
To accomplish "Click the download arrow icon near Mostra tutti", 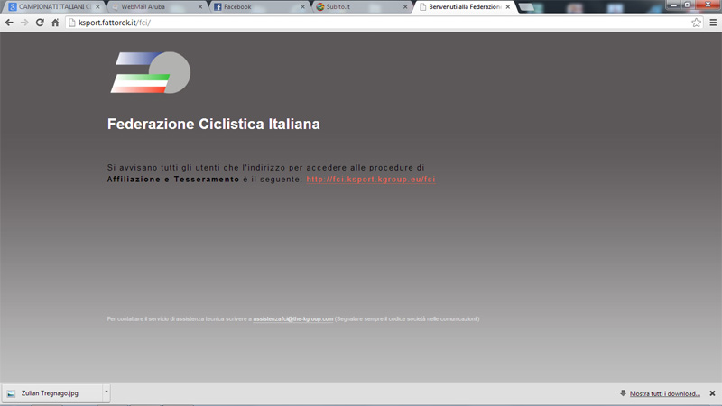I will pyautogui.click(x=623, y=393).
